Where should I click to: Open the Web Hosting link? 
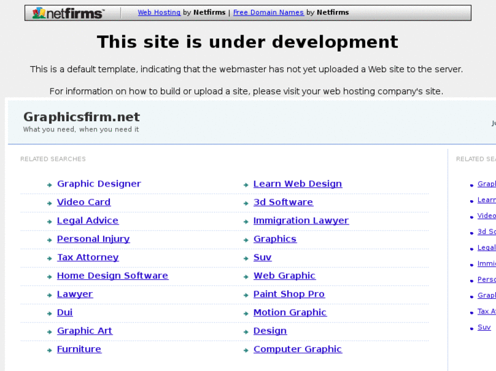pos(159,12)
